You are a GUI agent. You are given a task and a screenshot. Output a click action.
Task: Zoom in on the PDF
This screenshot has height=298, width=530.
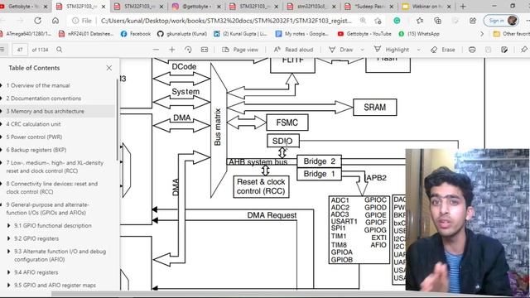[x=172, y=50]
